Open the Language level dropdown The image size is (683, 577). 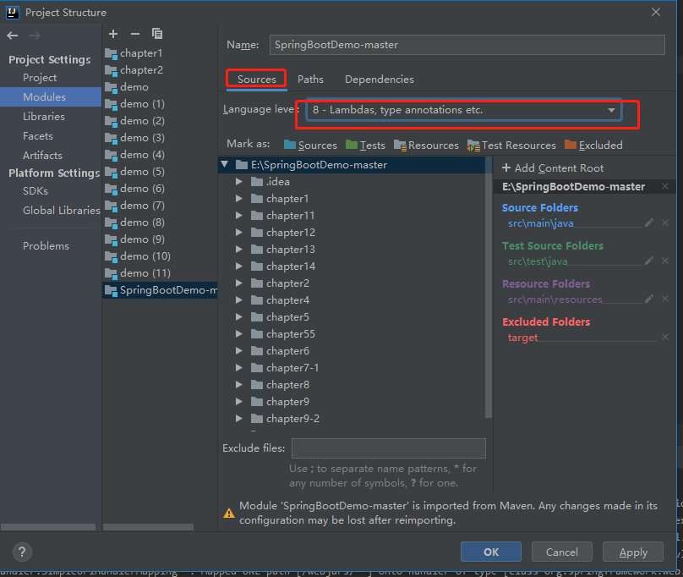coord(463,110)
